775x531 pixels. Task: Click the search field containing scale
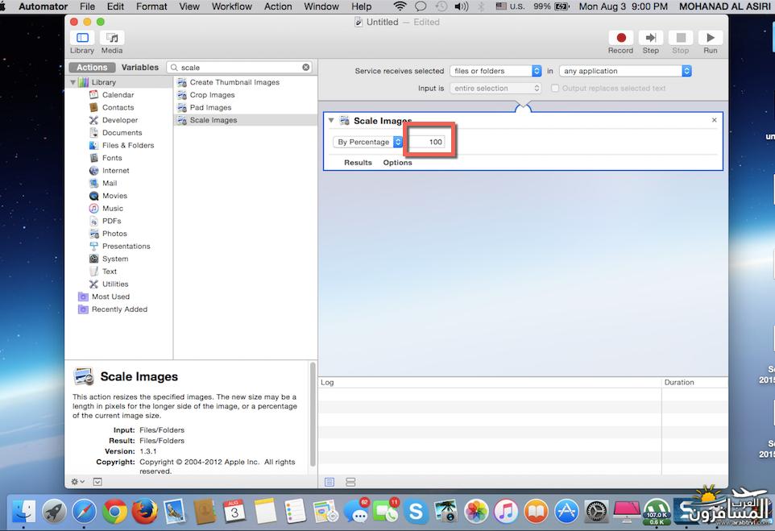240,67
